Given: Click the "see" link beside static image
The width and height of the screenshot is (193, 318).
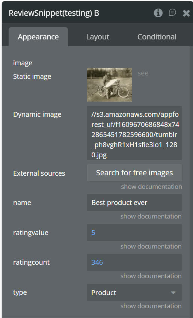Looking at the screenshot, I should point(143,73).
